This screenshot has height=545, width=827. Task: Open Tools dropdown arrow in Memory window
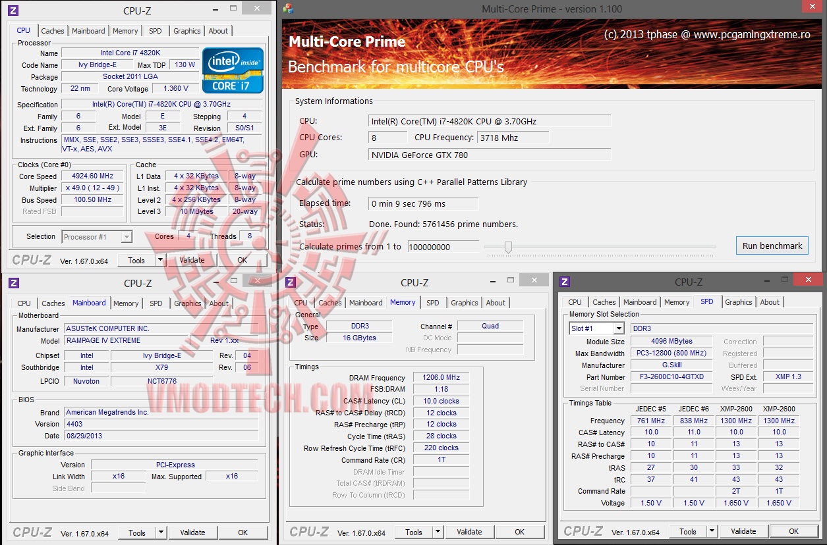coord(438,532)
